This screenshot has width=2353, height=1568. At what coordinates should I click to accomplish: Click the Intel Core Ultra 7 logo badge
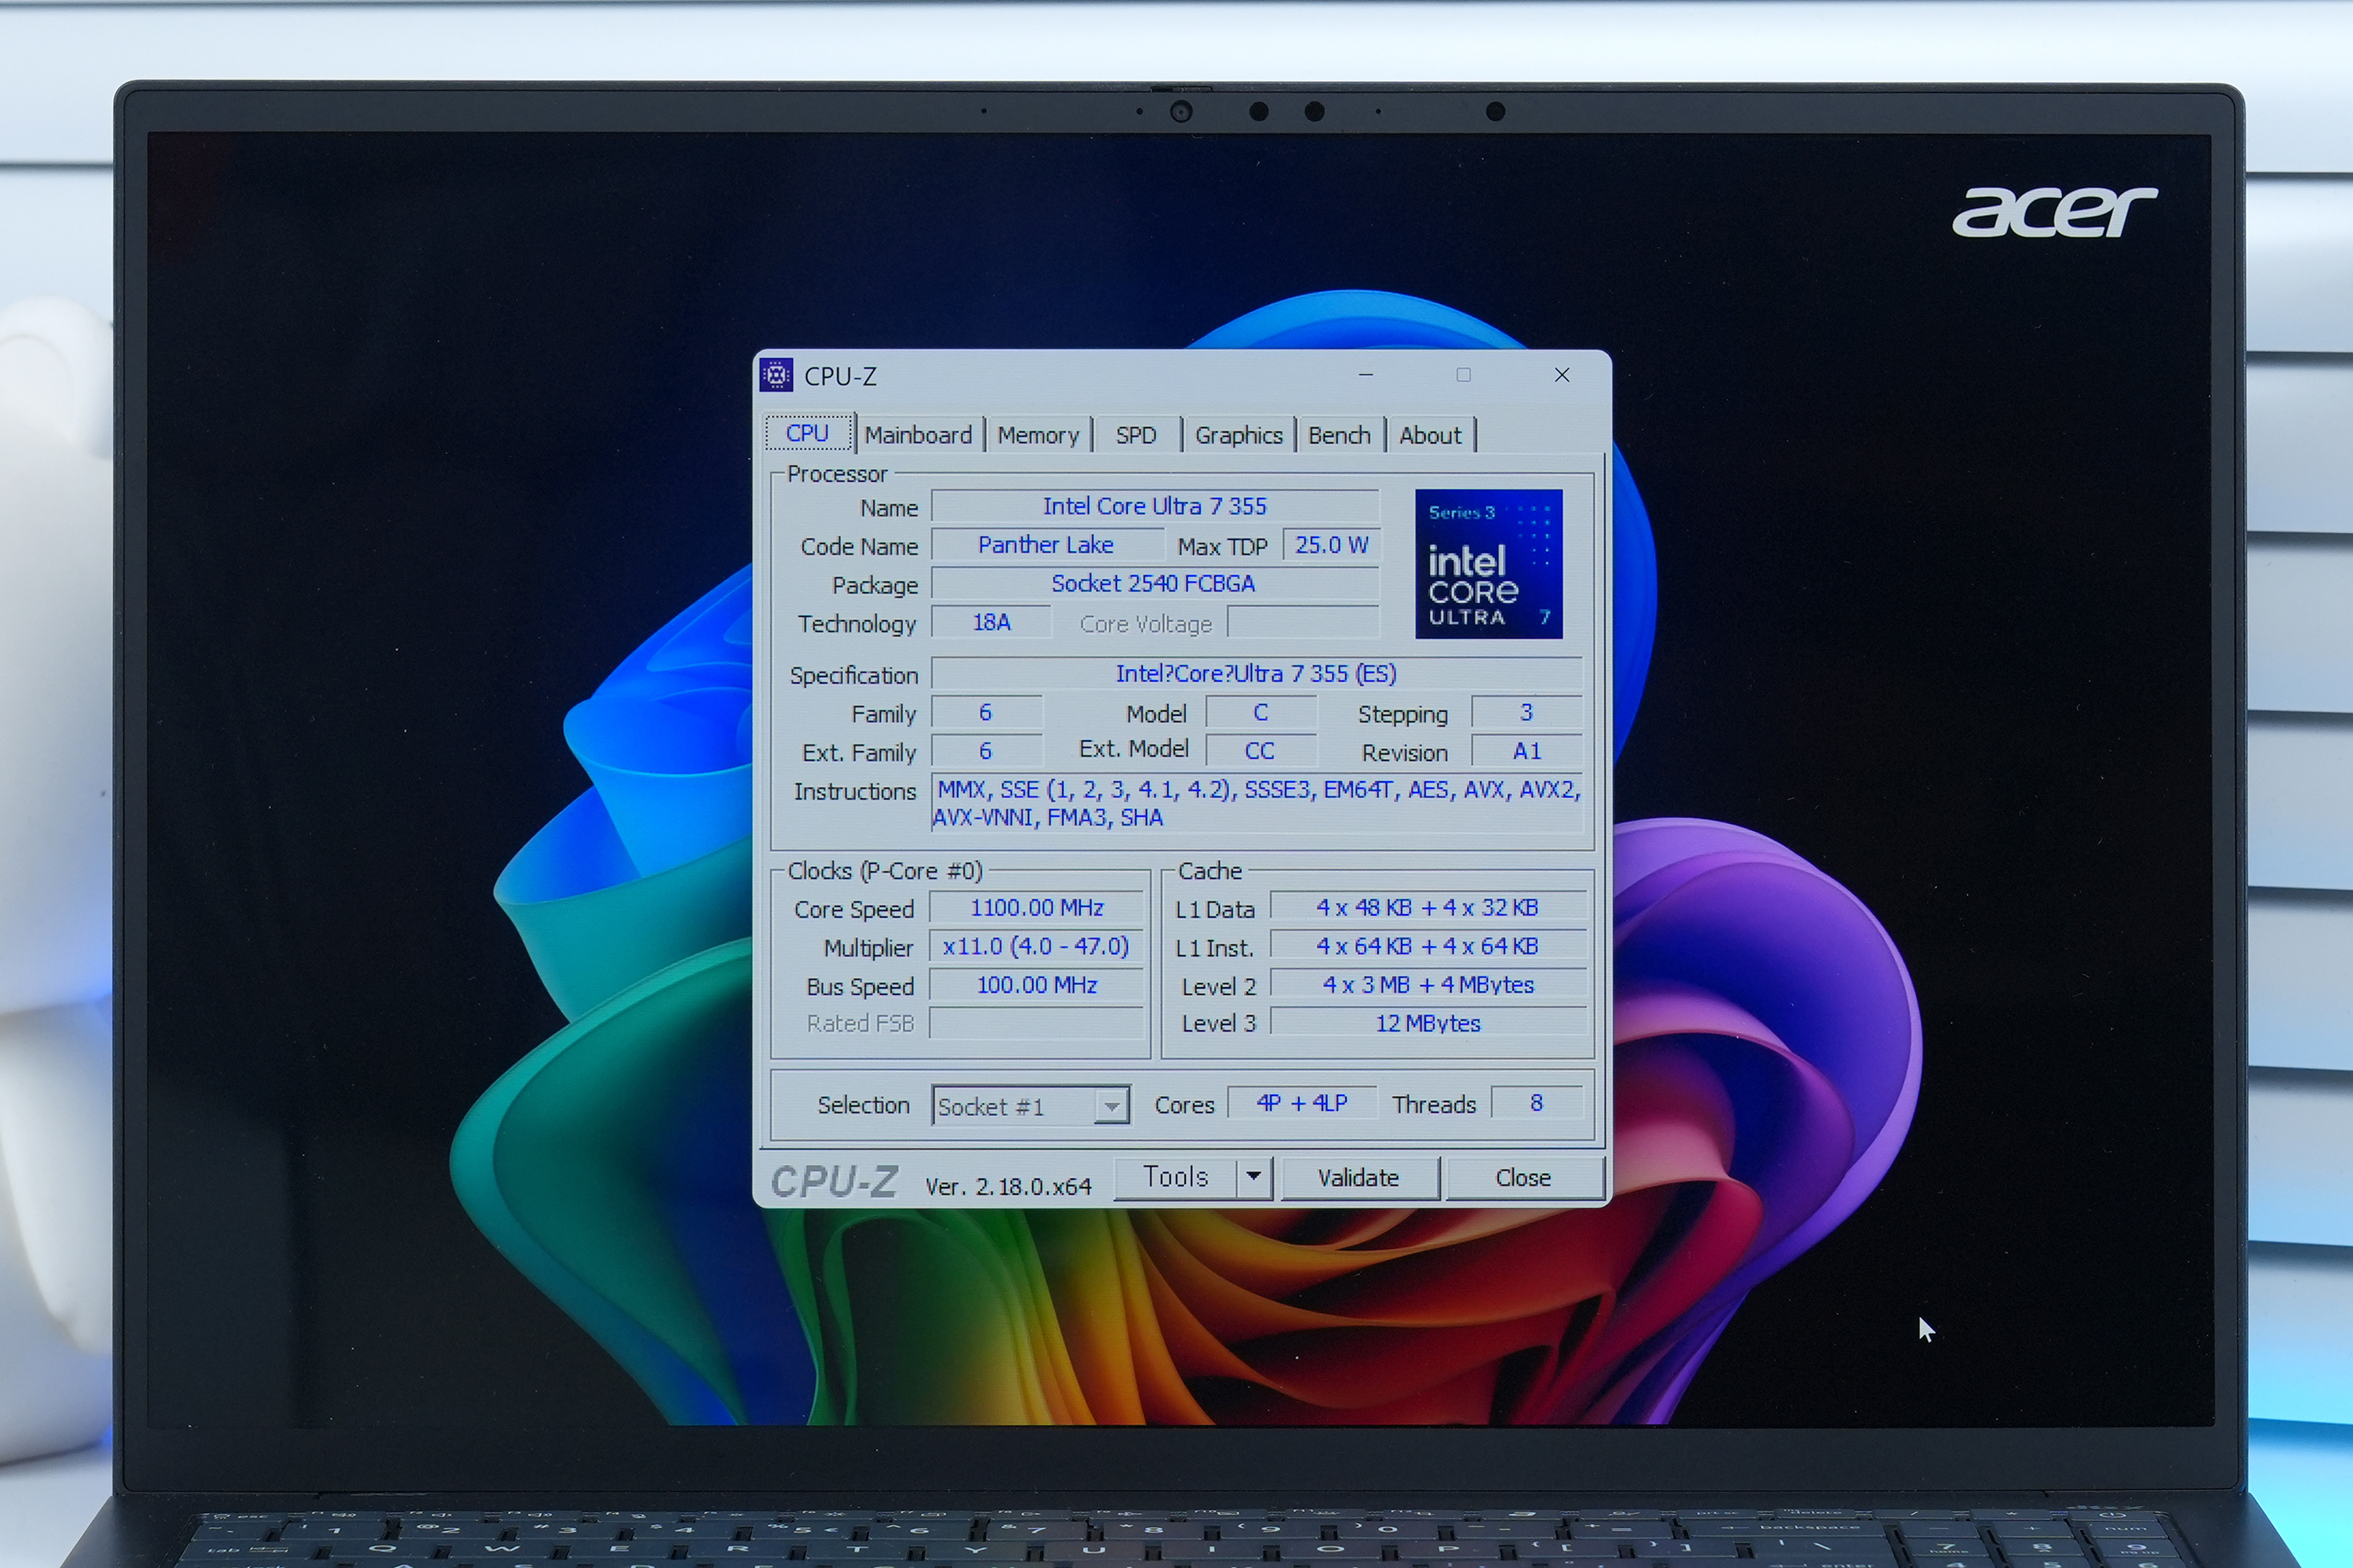pos(1489,564)
